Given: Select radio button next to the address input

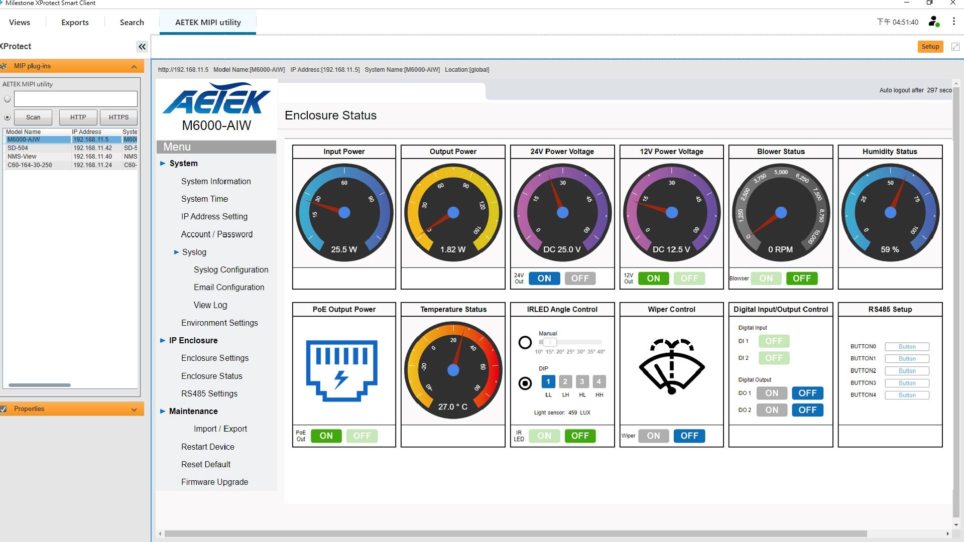Looking at the screenshot, I should pyautogui.click(x=7, y=99).
